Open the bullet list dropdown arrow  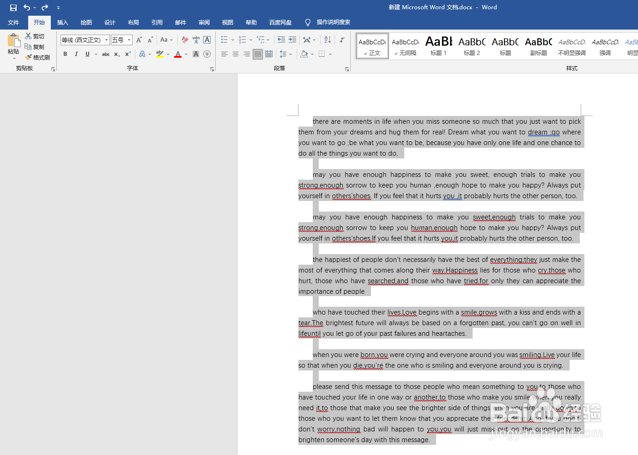click(x=233, y=40)
